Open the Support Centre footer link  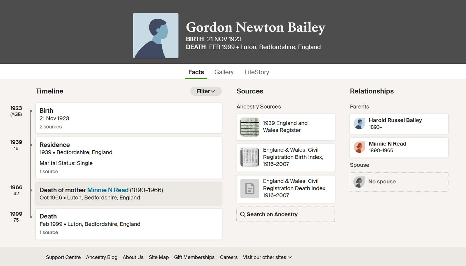(63, 257)
